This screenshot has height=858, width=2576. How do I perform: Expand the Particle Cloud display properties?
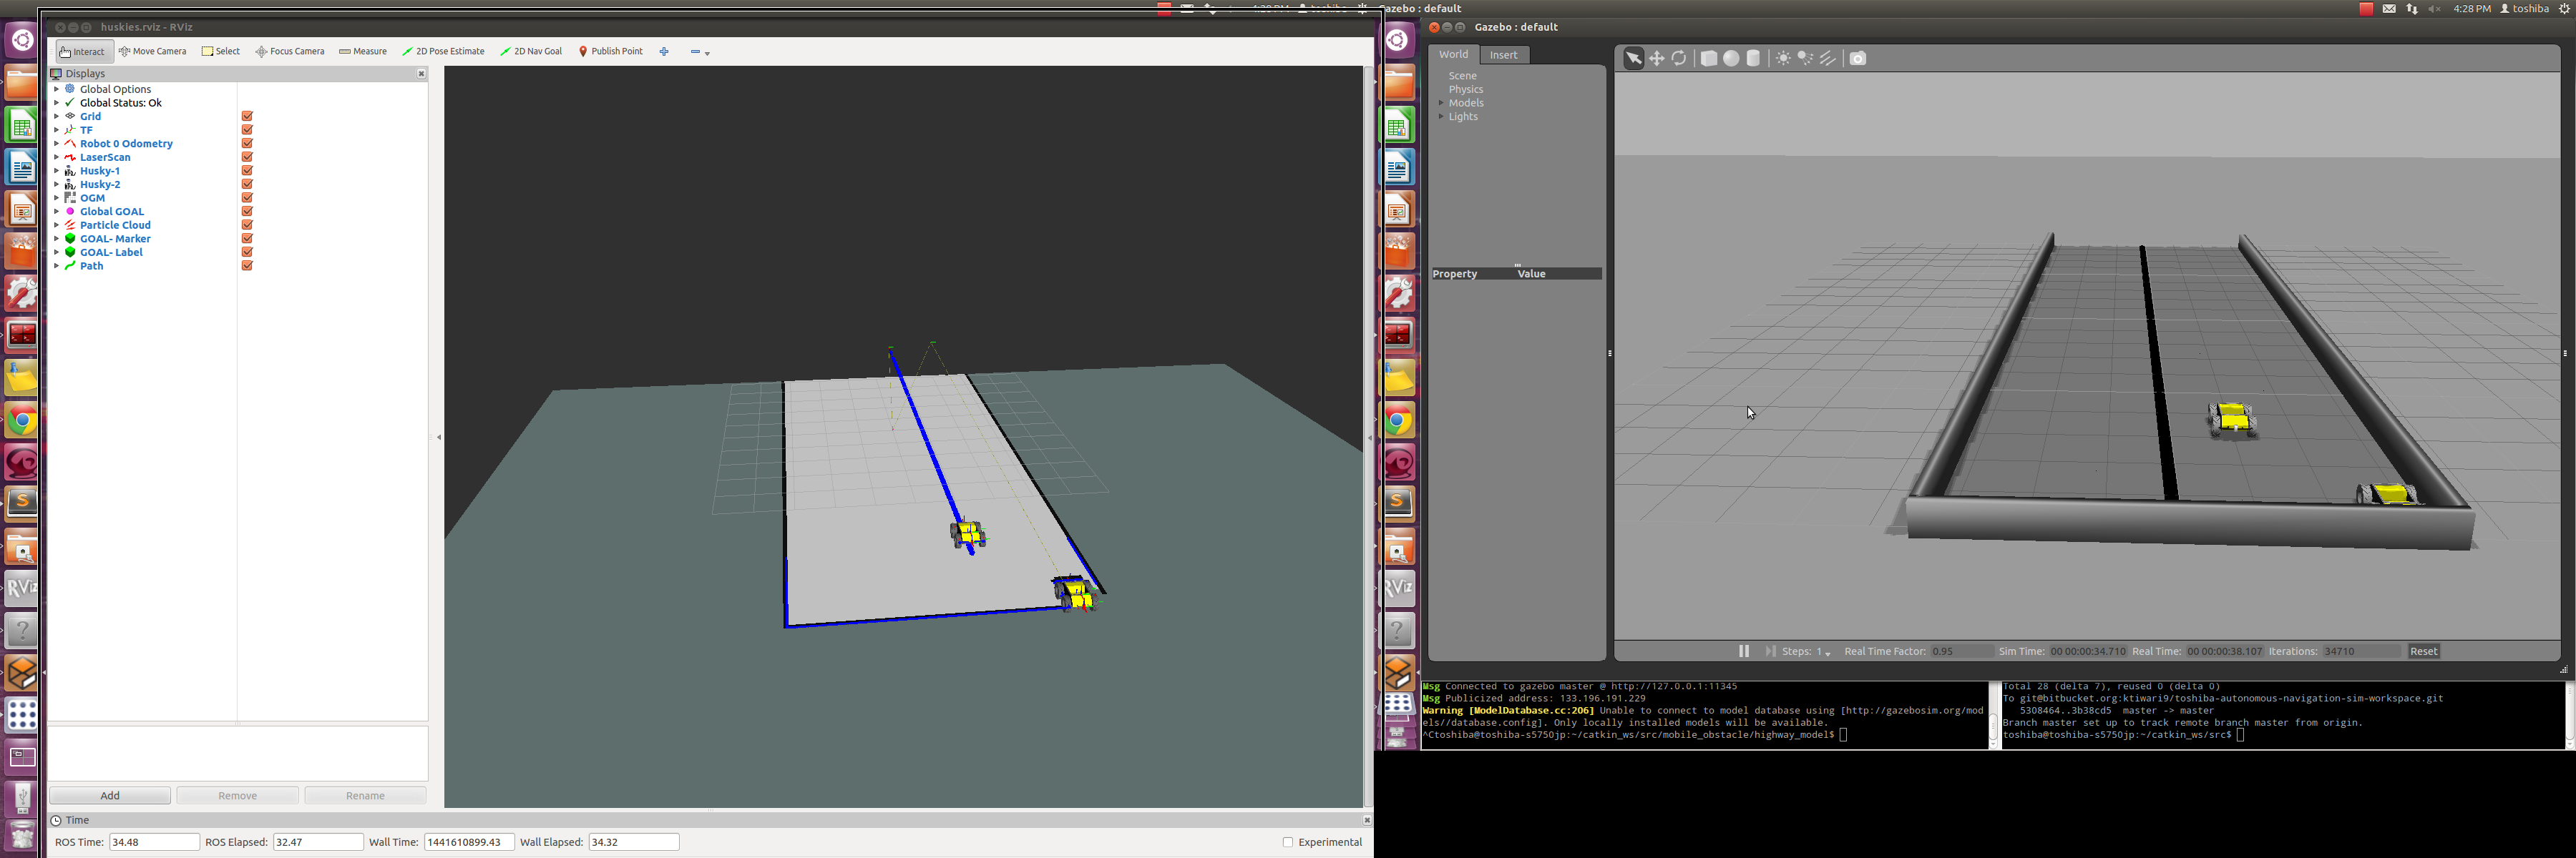pyautogui.click(x=56, y=226)
